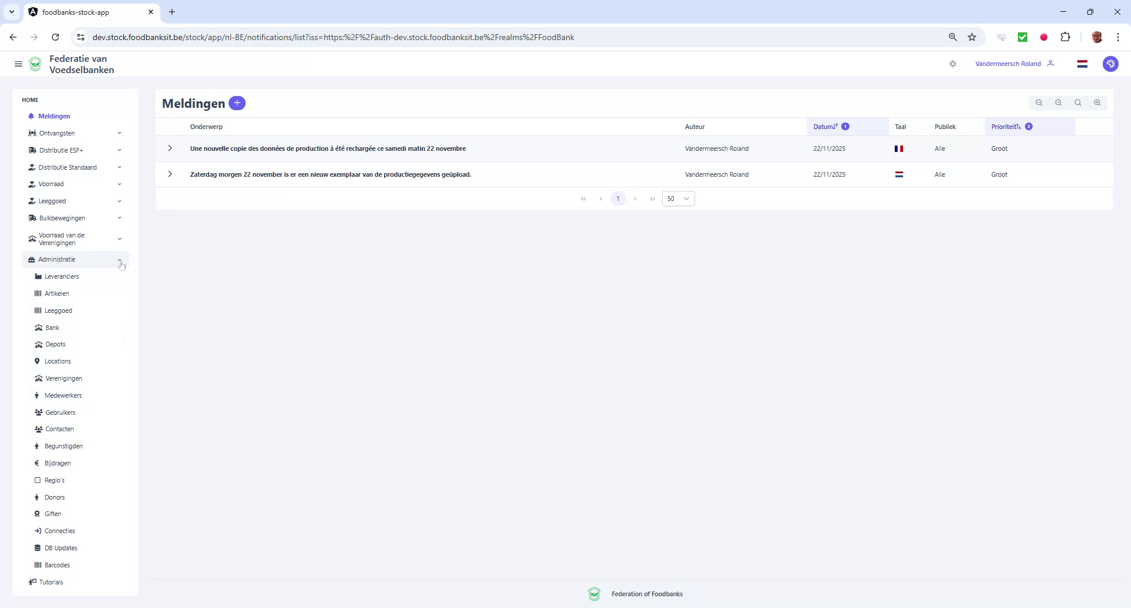Expand the notification about production data copy
This screenshot has width=1131, height=608.
pyautogui.click(x=170, y=148)
